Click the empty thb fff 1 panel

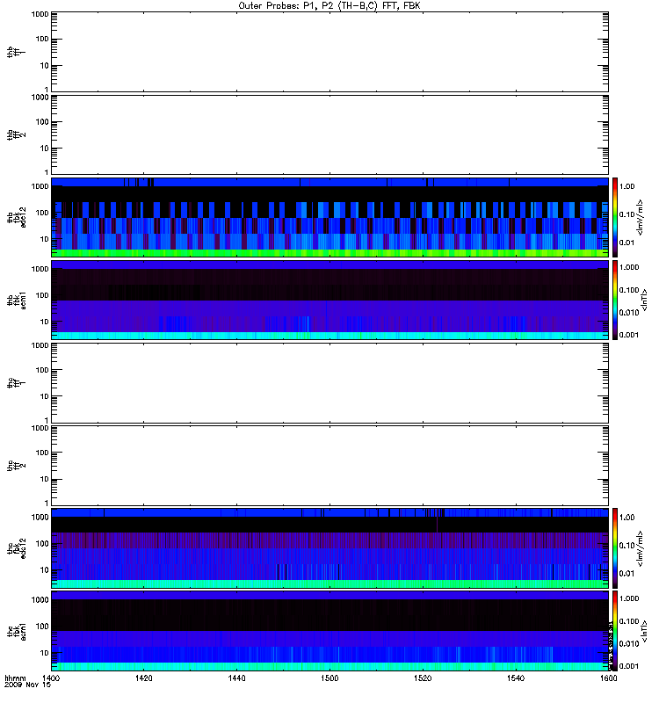[x=329, y=52]
